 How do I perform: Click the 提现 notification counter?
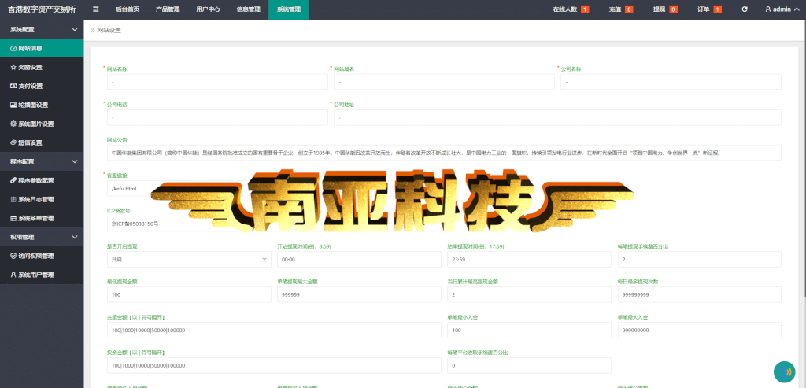(x=665, y=9)
